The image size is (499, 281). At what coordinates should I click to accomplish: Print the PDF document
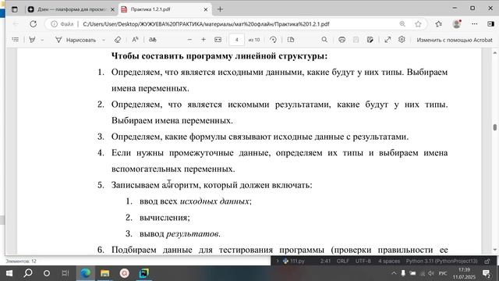tap(342, 40)
